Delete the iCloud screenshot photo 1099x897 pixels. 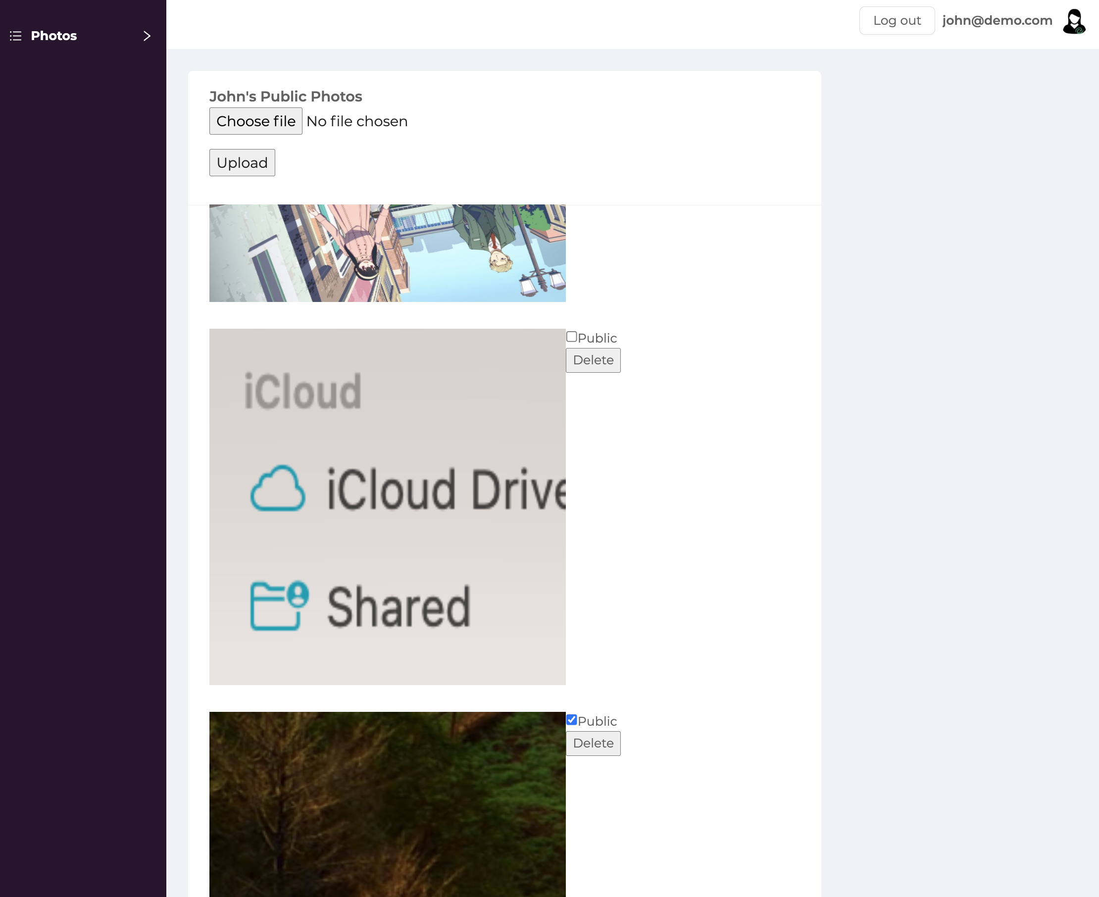593,360
